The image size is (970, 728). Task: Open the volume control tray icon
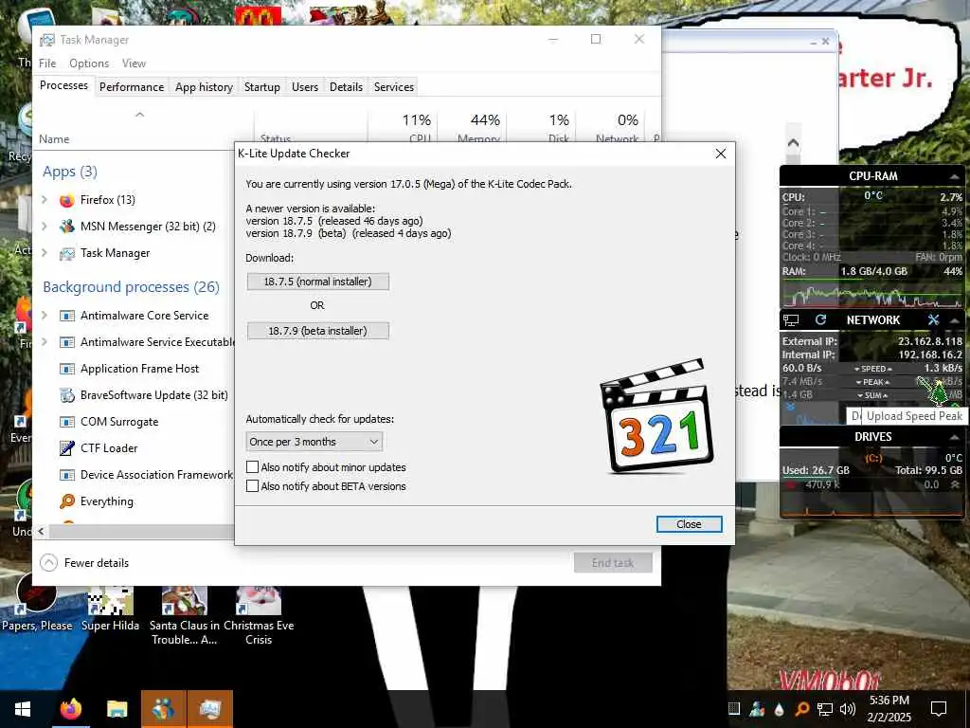(848, 709)
